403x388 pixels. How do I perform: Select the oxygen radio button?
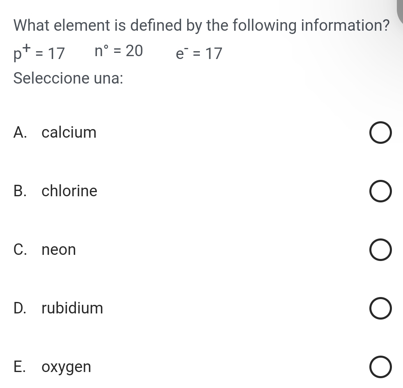coord(380,368)
